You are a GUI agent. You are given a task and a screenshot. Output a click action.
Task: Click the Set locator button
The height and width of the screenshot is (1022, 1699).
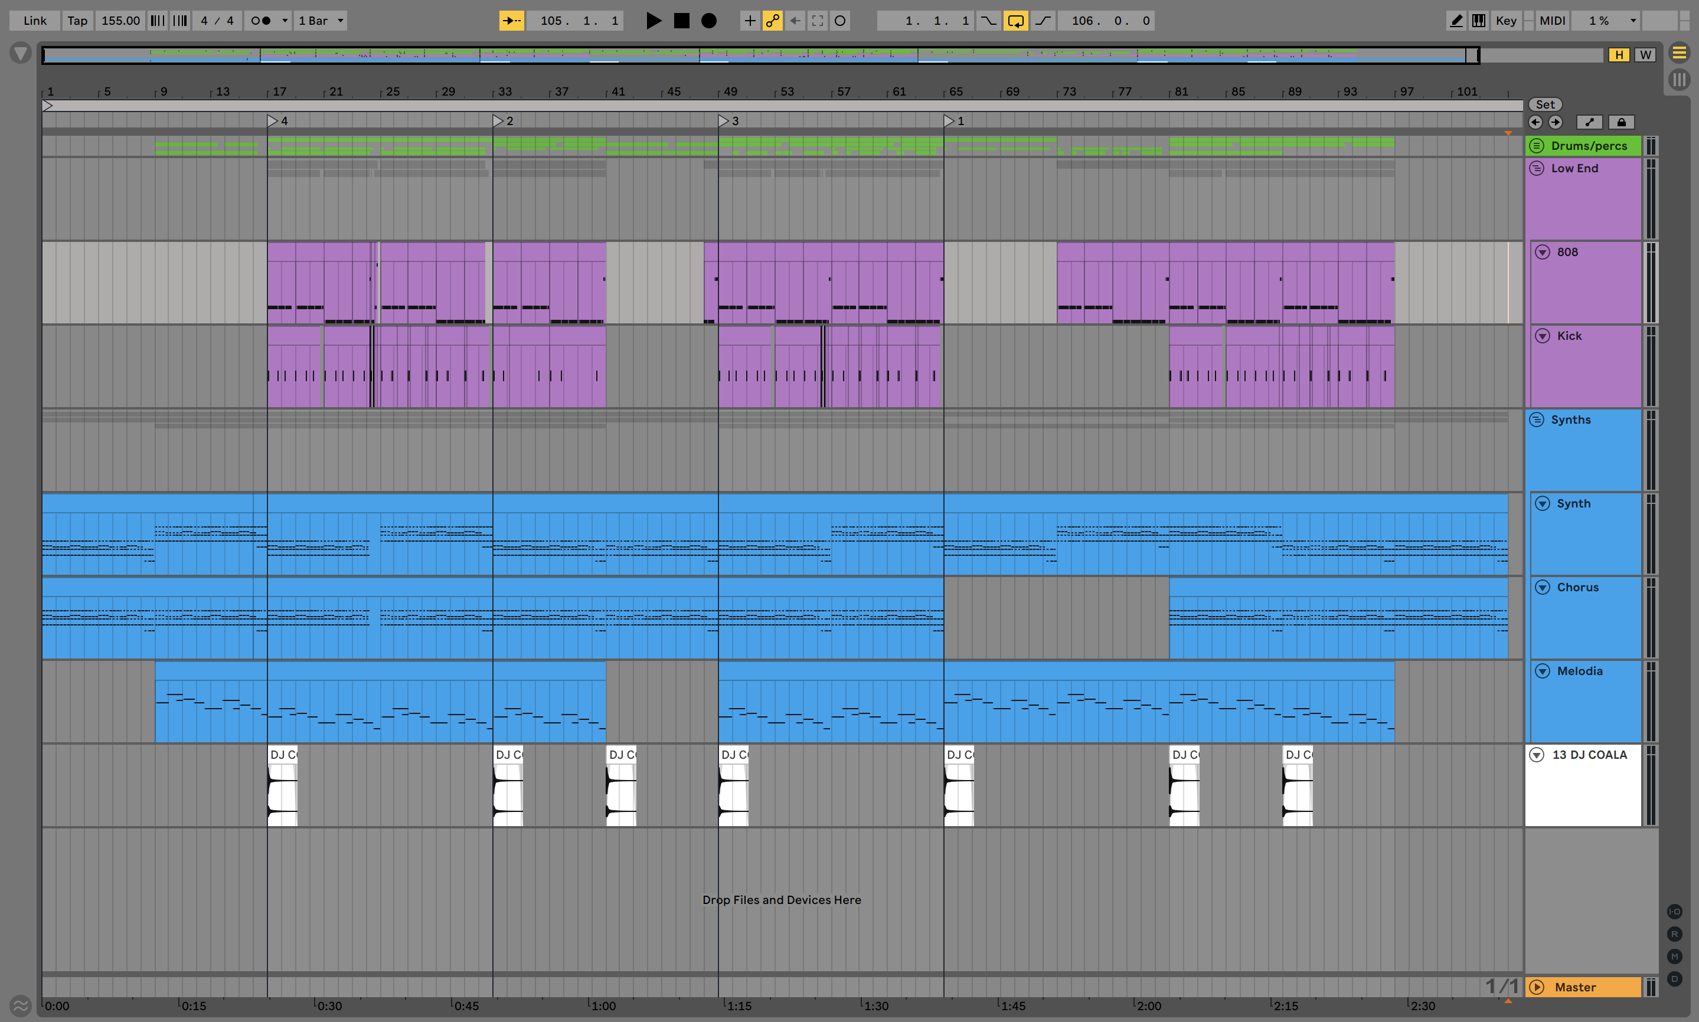(1546, 104)
